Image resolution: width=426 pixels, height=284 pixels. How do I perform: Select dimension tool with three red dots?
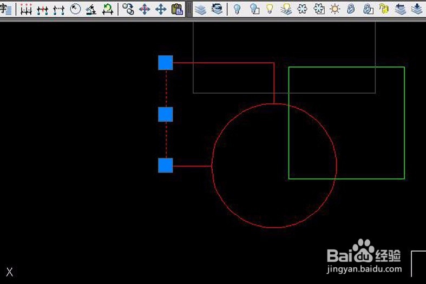pos(27,9)
